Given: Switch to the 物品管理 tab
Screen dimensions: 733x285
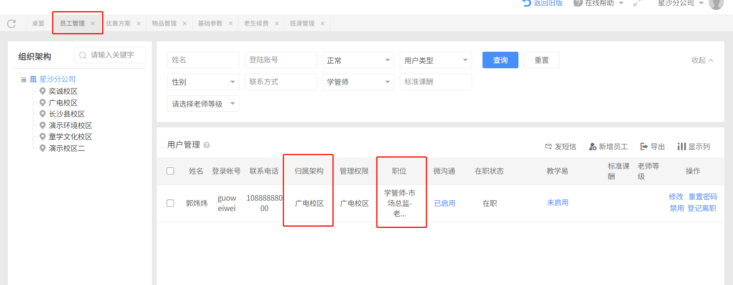Looking at the screenshot, I should [164, 24].
